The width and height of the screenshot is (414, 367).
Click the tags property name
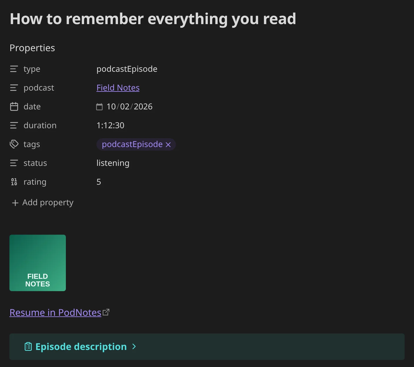(x=32, y=144)
